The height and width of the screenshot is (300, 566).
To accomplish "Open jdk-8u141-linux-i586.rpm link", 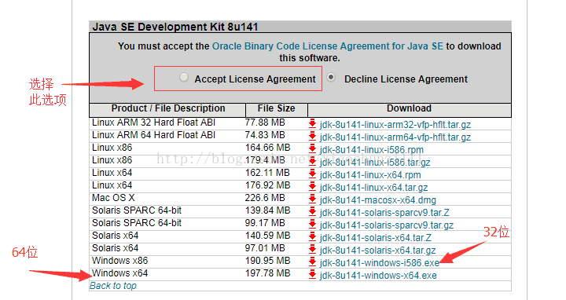I will (372, 150).
